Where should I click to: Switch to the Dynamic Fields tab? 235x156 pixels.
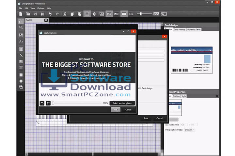pos(194,29)
